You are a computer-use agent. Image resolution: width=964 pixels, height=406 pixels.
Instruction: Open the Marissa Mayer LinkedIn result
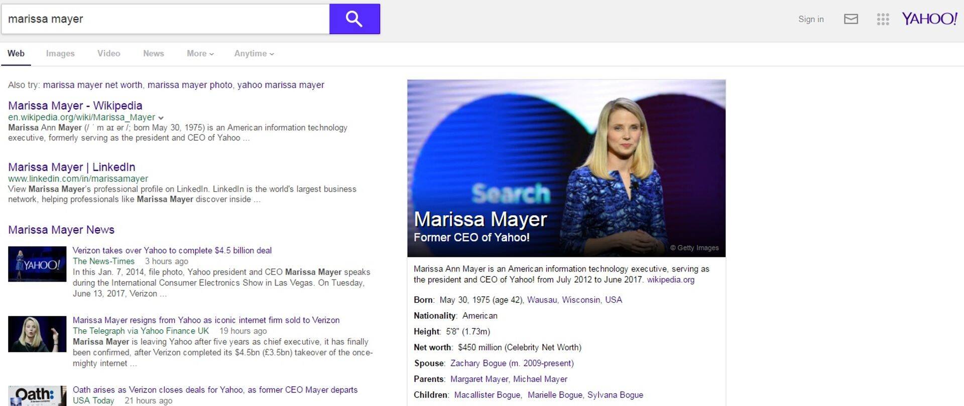tap(71, 167)
